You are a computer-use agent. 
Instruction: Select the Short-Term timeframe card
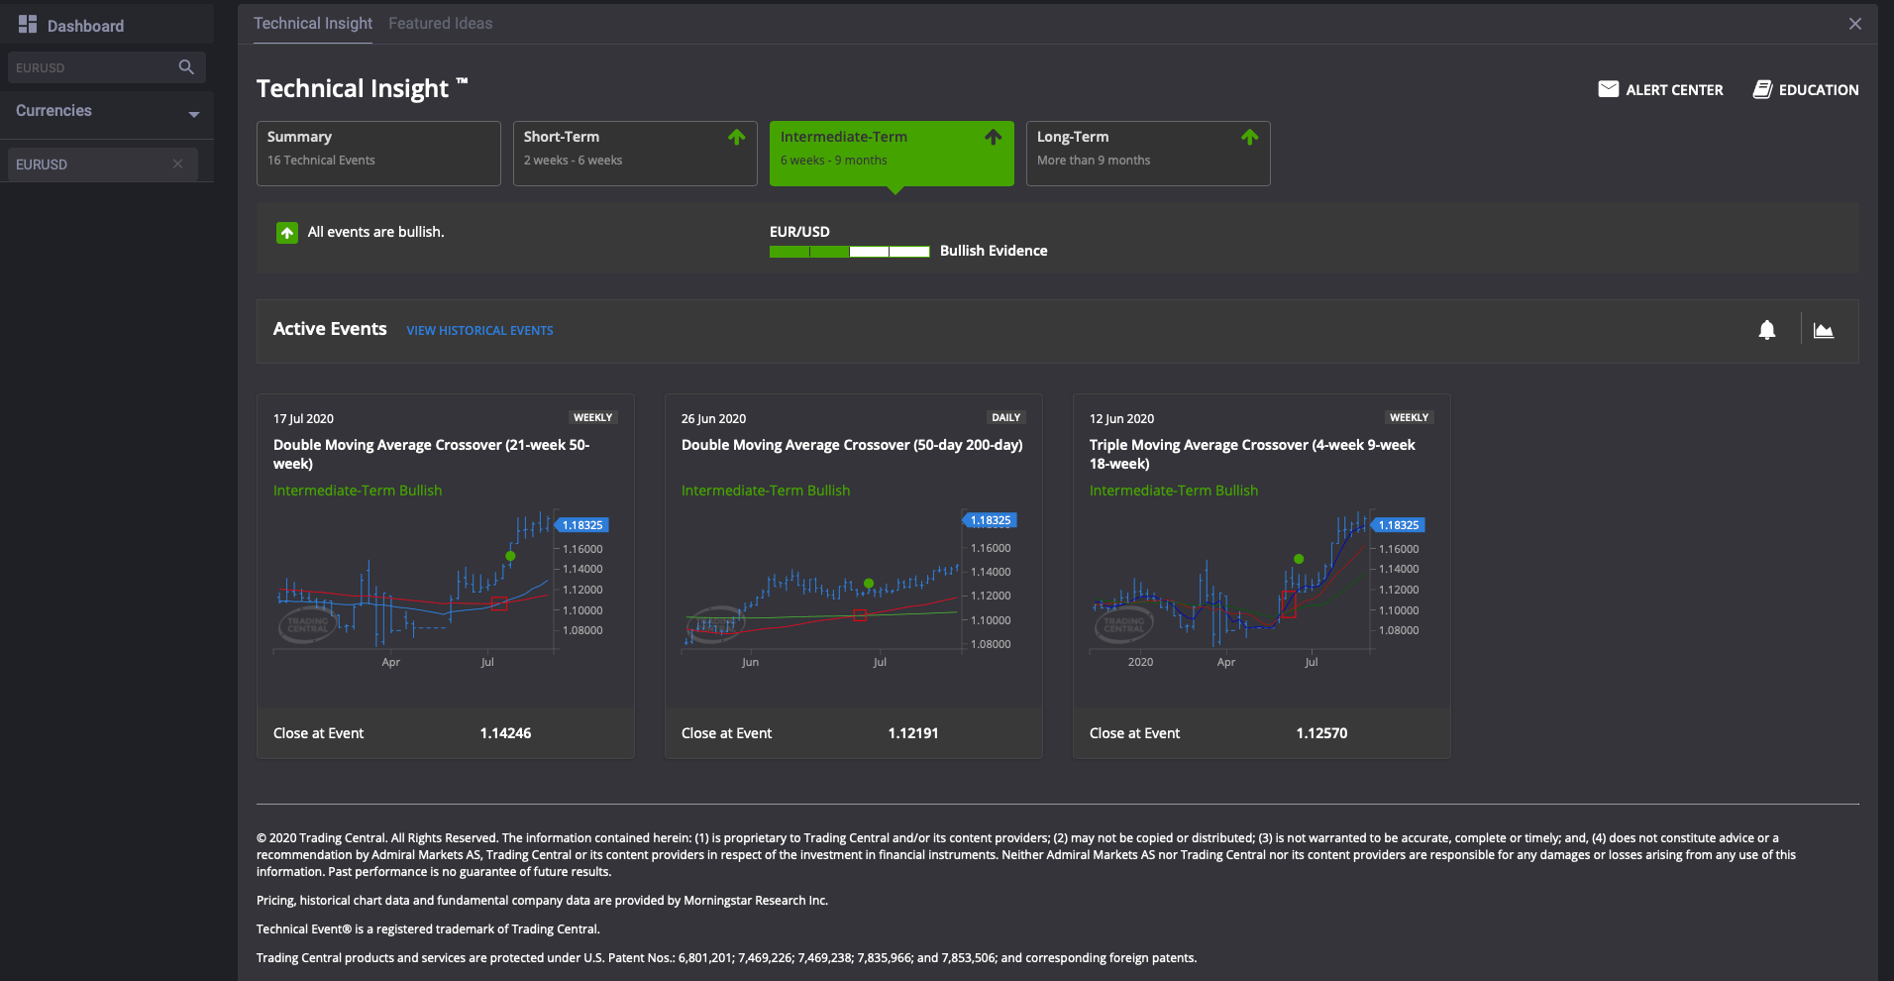click(x=635, y=154)
